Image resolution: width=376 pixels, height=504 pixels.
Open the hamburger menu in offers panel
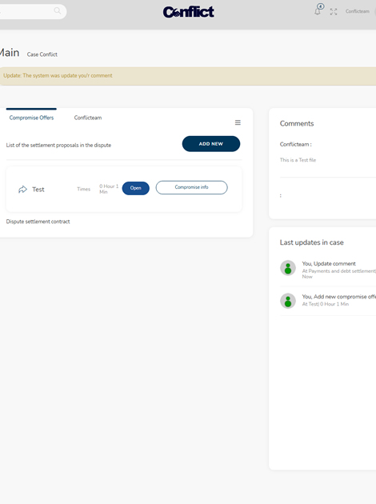[x=238, y=122]
